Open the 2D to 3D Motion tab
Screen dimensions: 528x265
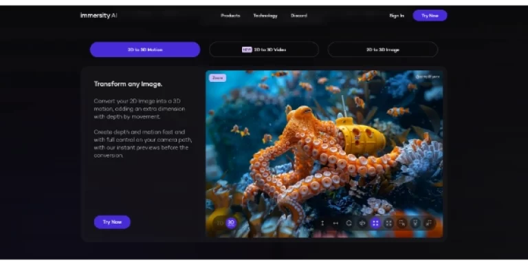pos(145,50)
